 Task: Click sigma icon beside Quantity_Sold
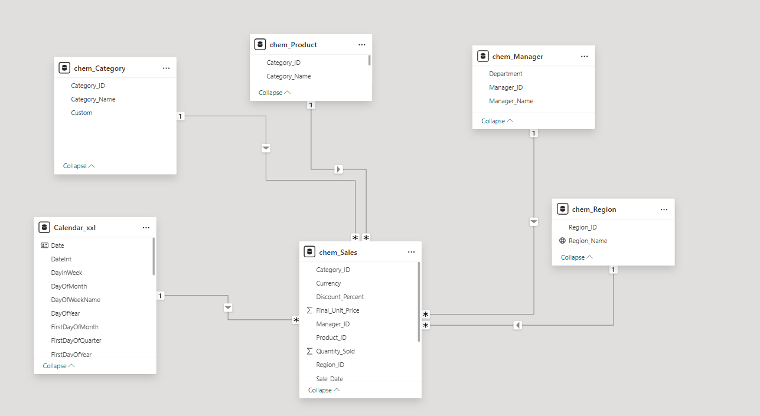309,351
